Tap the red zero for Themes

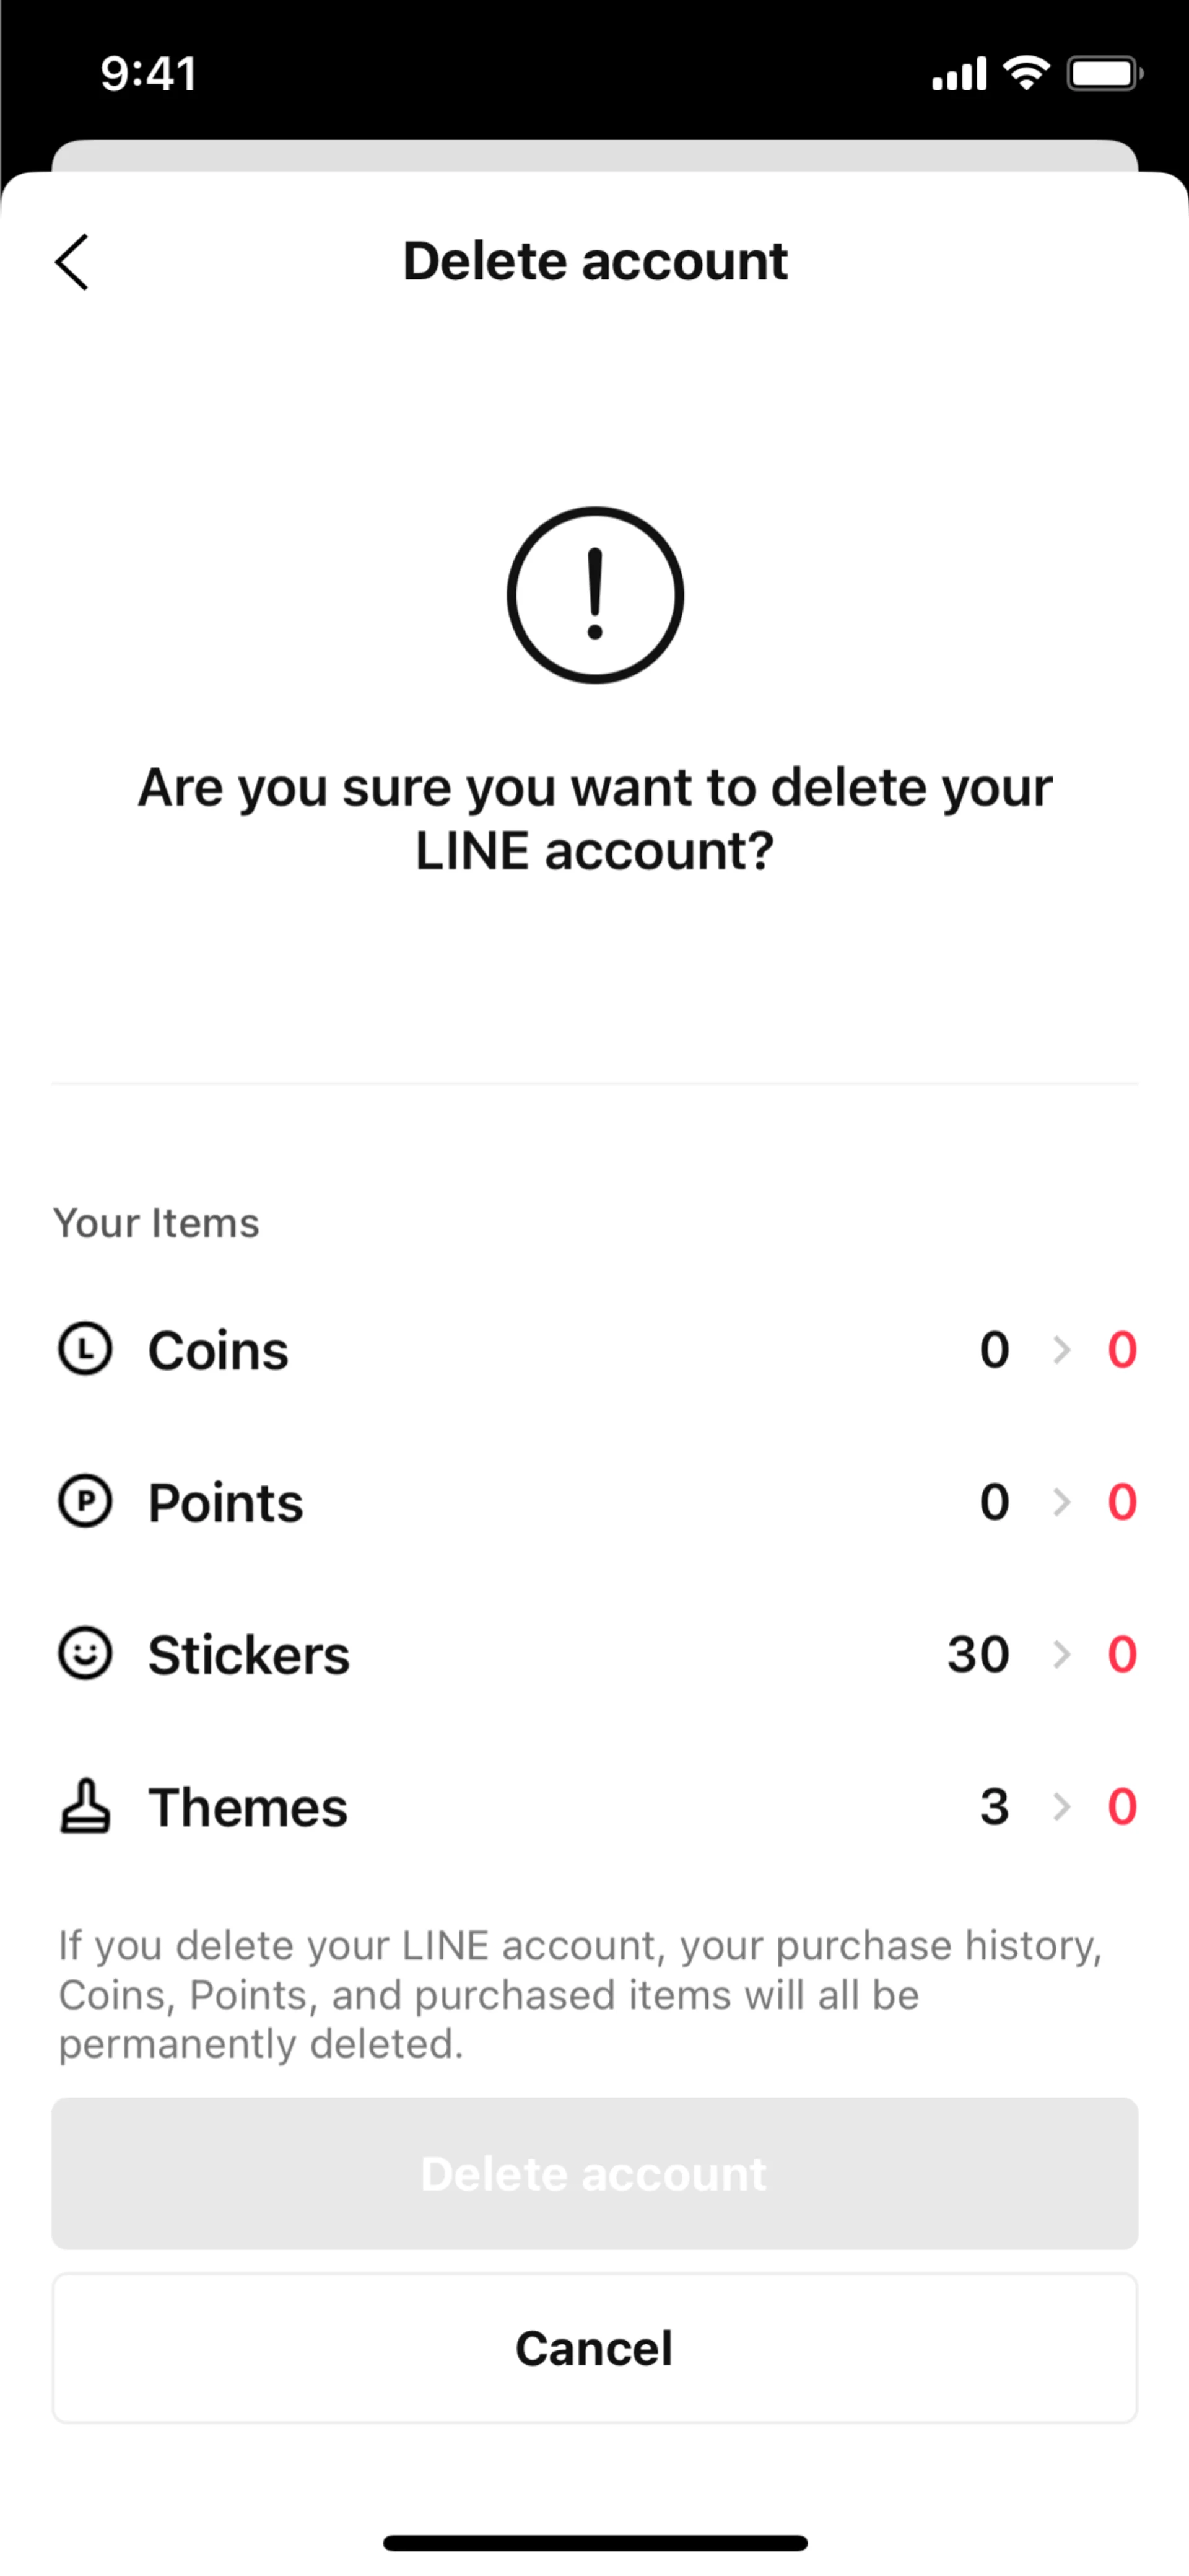[x=1122, y=1806]
